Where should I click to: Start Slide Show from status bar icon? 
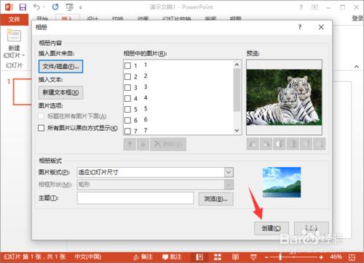tap(253, 257)
